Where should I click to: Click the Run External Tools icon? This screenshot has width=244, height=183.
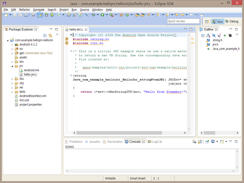click(x=112, y=15)
